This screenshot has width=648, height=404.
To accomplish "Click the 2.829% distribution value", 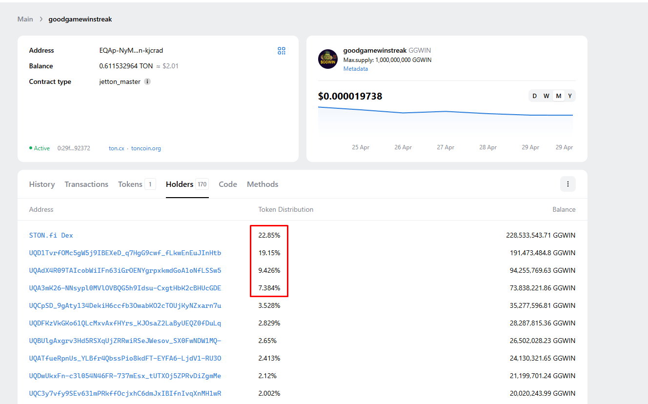I will pyautogui.click(x=269, y=323).
